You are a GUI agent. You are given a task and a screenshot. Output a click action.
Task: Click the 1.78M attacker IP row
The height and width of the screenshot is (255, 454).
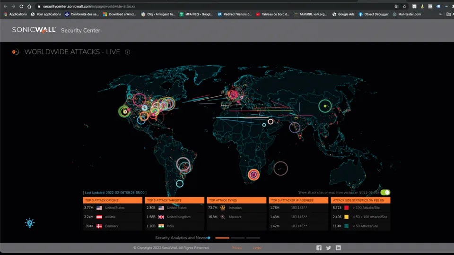(298, 208)
